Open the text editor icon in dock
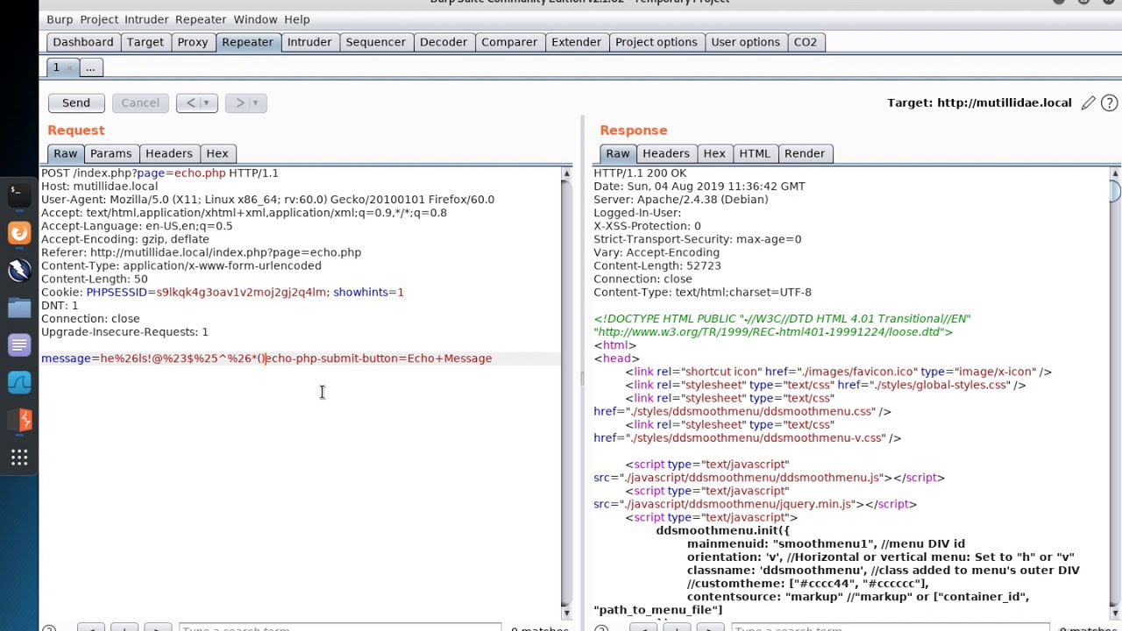 pyautogui.click(x=19, y=345)
